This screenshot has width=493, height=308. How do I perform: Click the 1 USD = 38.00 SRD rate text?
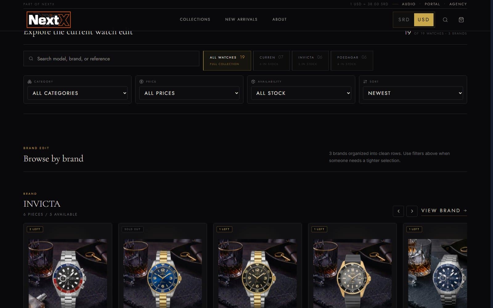click(369, 4)
